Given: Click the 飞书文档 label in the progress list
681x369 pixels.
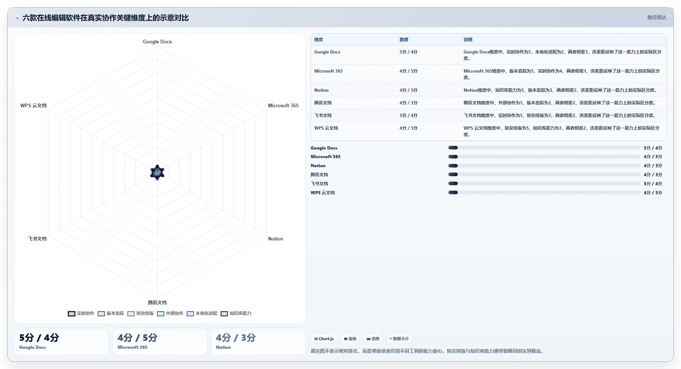Looking at the screenshot, I should point(319,184).
